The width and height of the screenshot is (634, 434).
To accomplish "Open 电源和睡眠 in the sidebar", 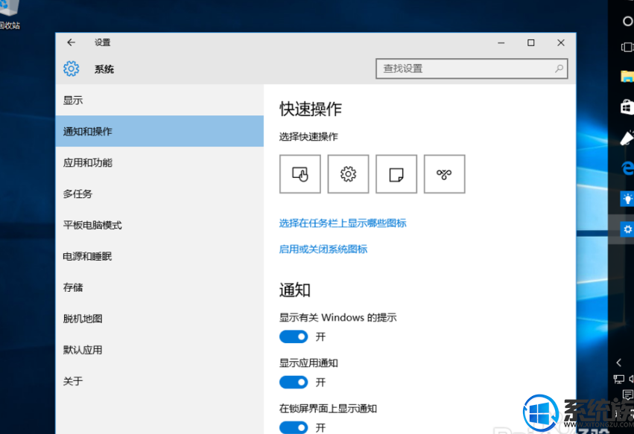I will tap(159, 256).
